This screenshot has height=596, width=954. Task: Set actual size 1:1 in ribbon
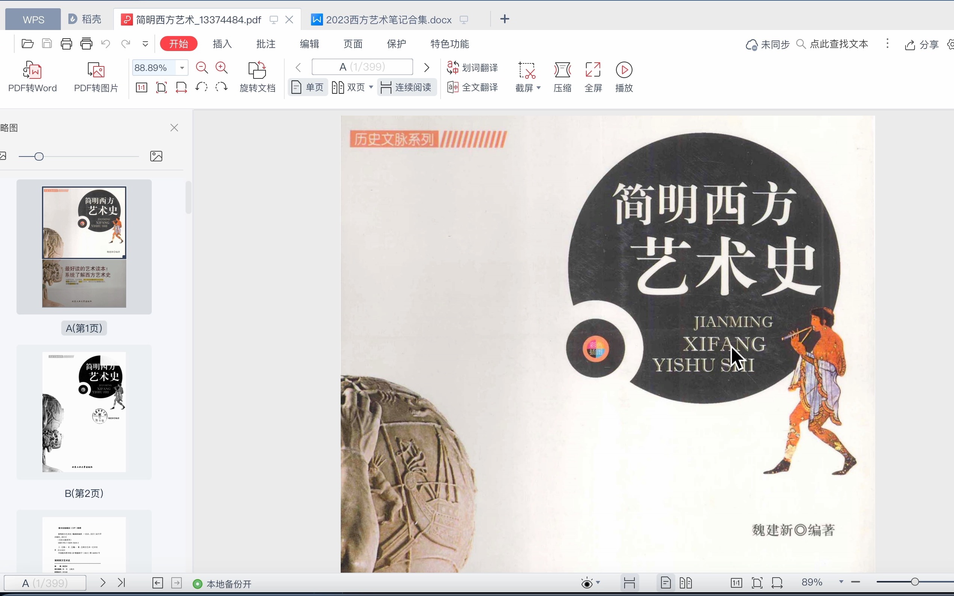tap(142, 87)
